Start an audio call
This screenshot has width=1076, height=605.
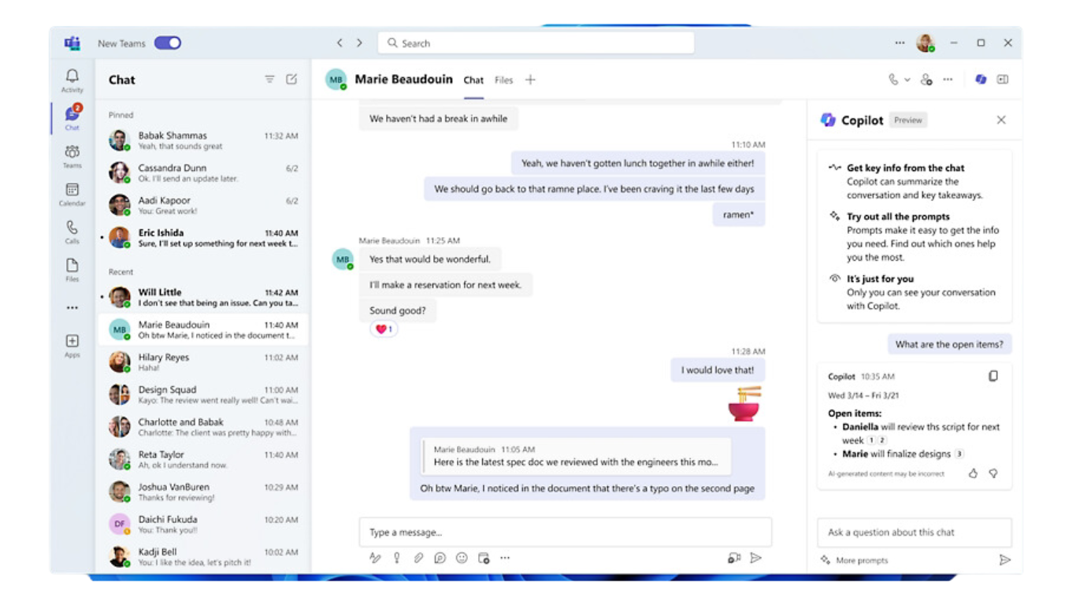tap(892, 80)
